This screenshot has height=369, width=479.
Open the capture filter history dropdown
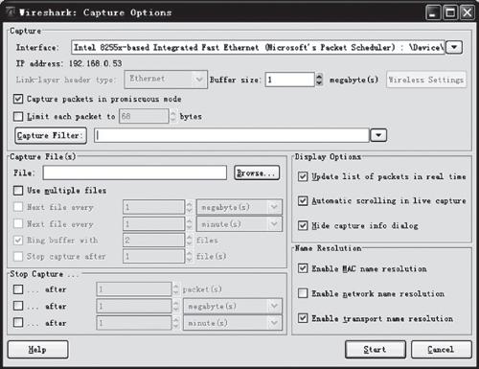point(378,135)
